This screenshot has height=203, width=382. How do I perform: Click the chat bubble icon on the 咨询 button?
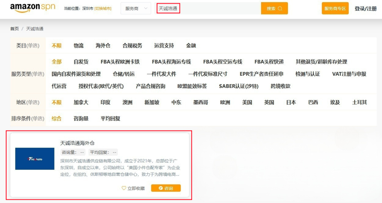click(161, 188)
